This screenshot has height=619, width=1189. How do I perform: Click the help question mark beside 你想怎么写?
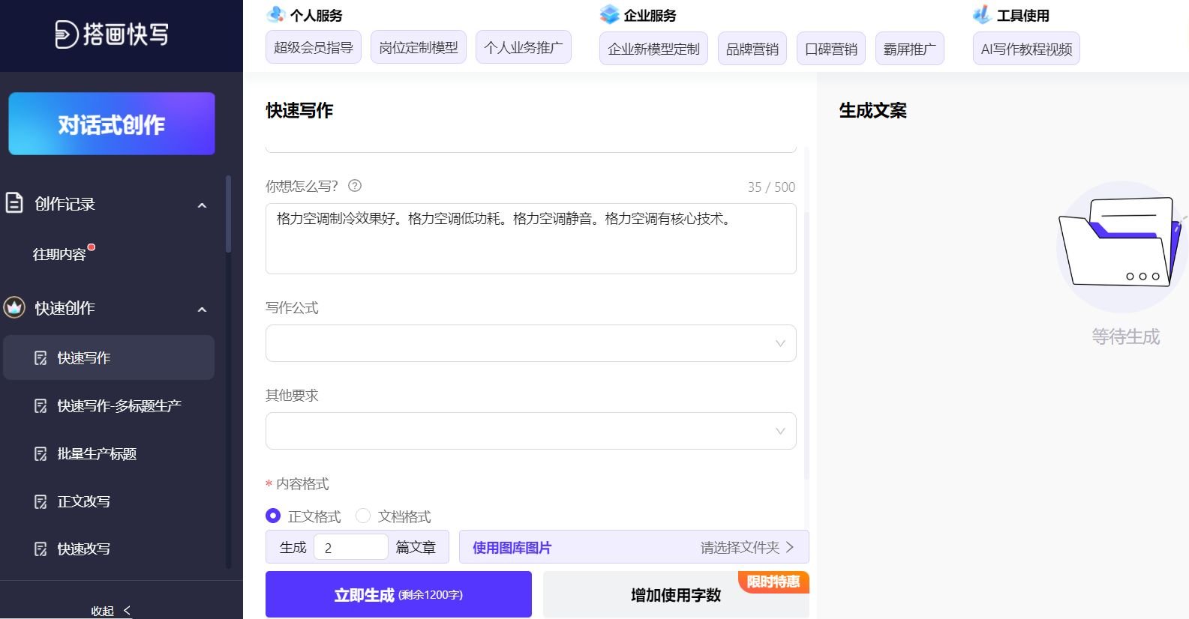[355, 186]
